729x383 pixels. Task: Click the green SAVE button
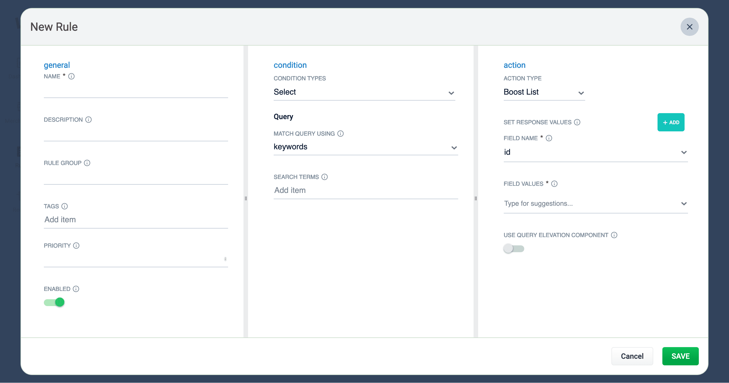pyautogui.click(x=680, y=356)
